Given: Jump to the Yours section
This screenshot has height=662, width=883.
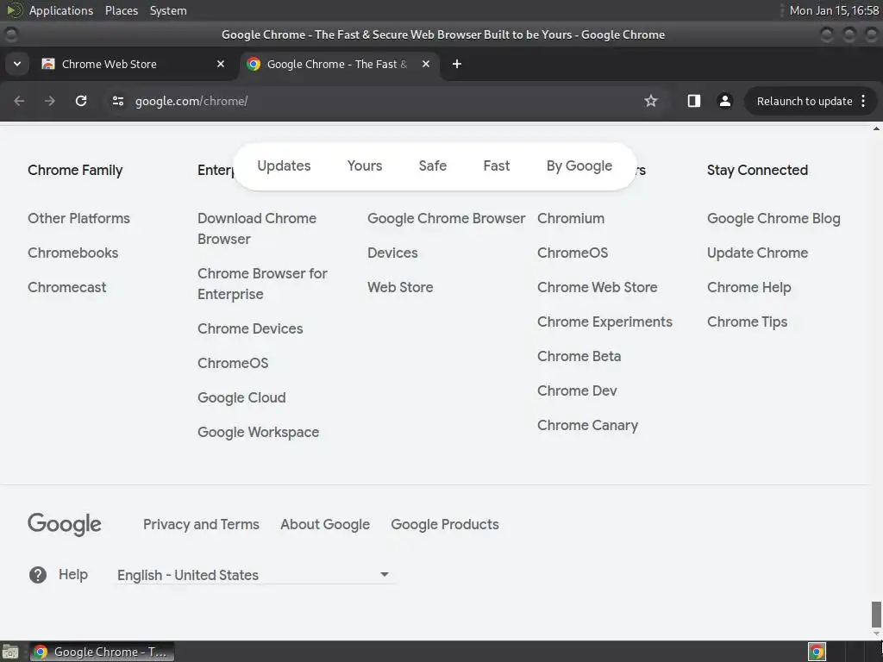Looking at the screenshot, I should click(x=365, y=165).
